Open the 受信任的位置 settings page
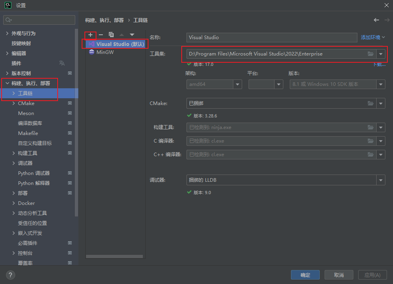 click(x=32, y=223)
